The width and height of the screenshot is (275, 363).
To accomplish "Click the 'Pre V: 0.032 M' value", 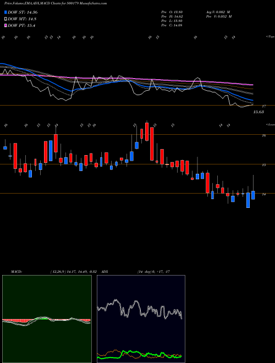I will [x=218, y=16].
